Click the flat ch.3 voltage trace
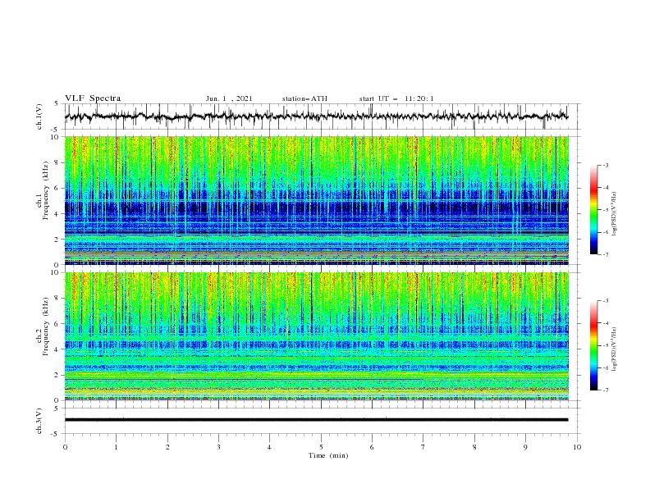650x502 pixels. [x=316, y=420]
